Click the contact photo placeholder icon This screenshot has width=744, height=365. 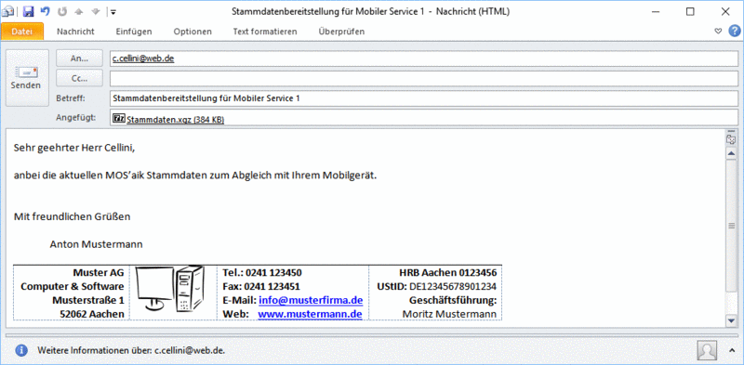click(707, 350)
